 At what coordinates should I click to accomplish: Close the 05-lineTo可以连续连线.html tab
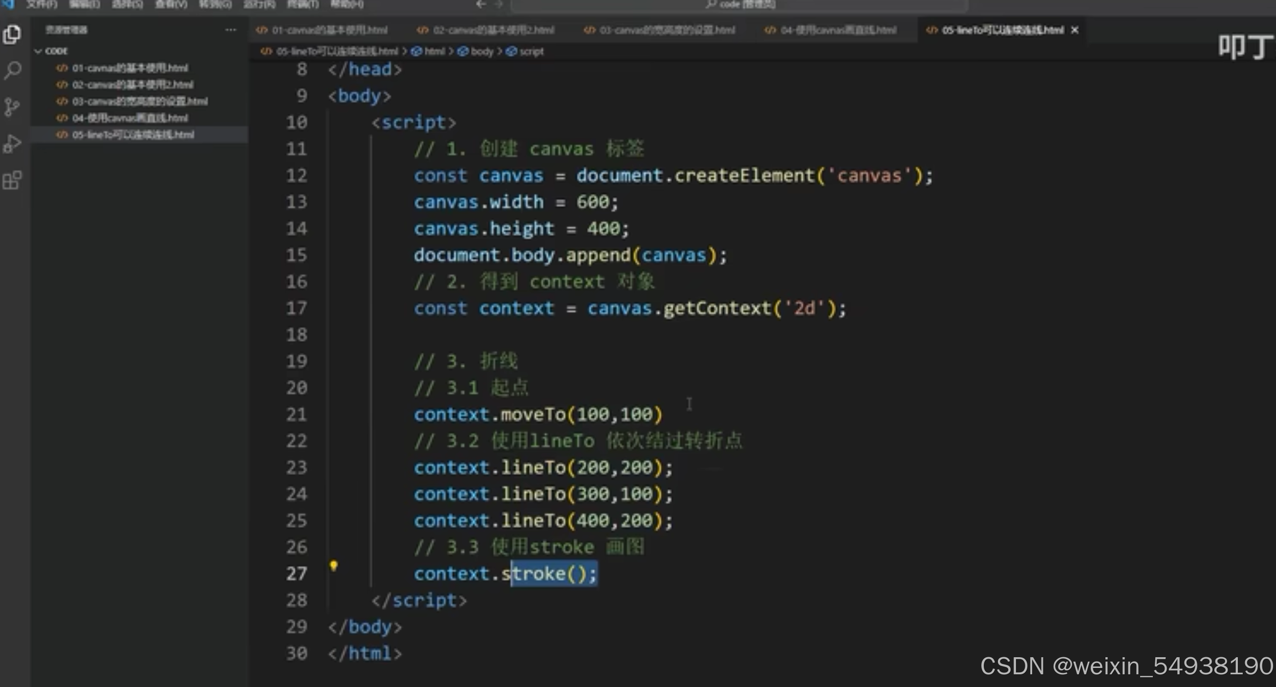pos(1074,30)
